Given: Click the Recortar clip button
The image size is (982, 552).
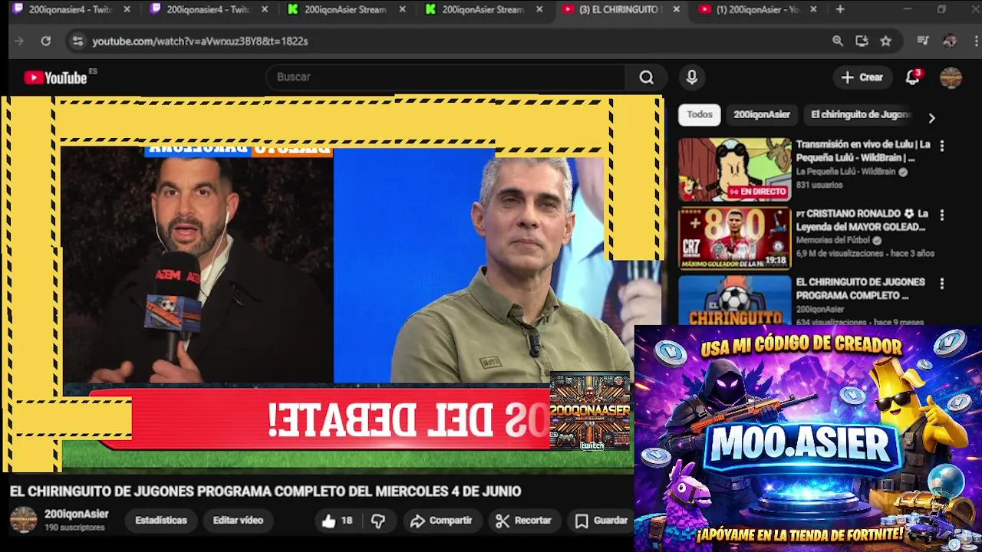Looking at the screenshot, I should pyautogui.click(x=523, y=521).
